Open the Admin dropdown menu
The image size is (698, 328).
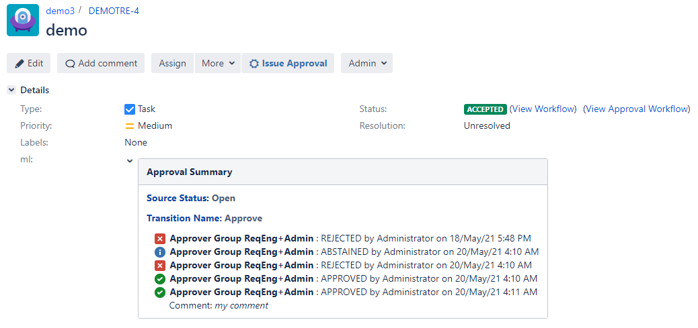(366, 64)
